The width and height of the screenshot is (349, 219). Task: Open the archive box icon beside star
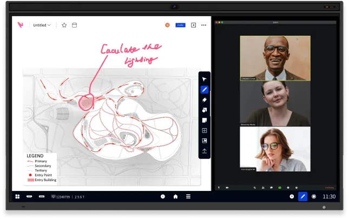74,25
